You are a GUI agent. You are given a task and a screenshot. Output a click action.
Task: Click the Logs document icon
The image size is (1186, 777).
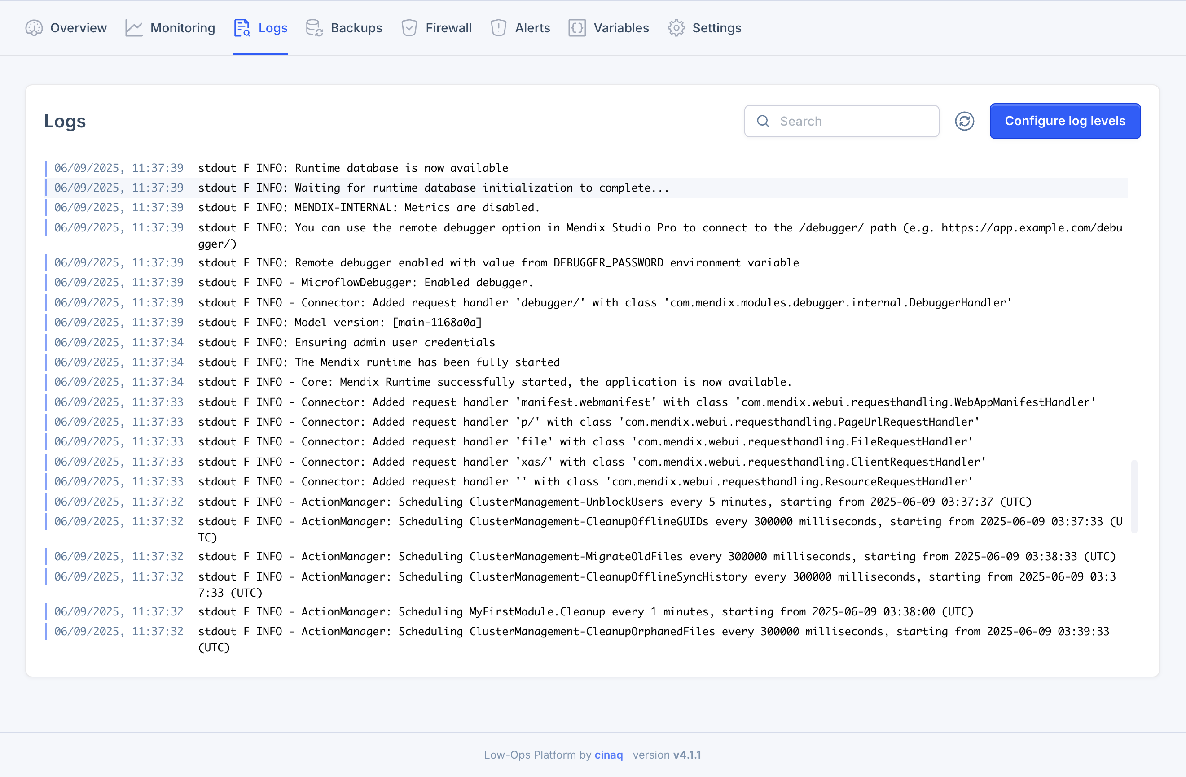242,28
